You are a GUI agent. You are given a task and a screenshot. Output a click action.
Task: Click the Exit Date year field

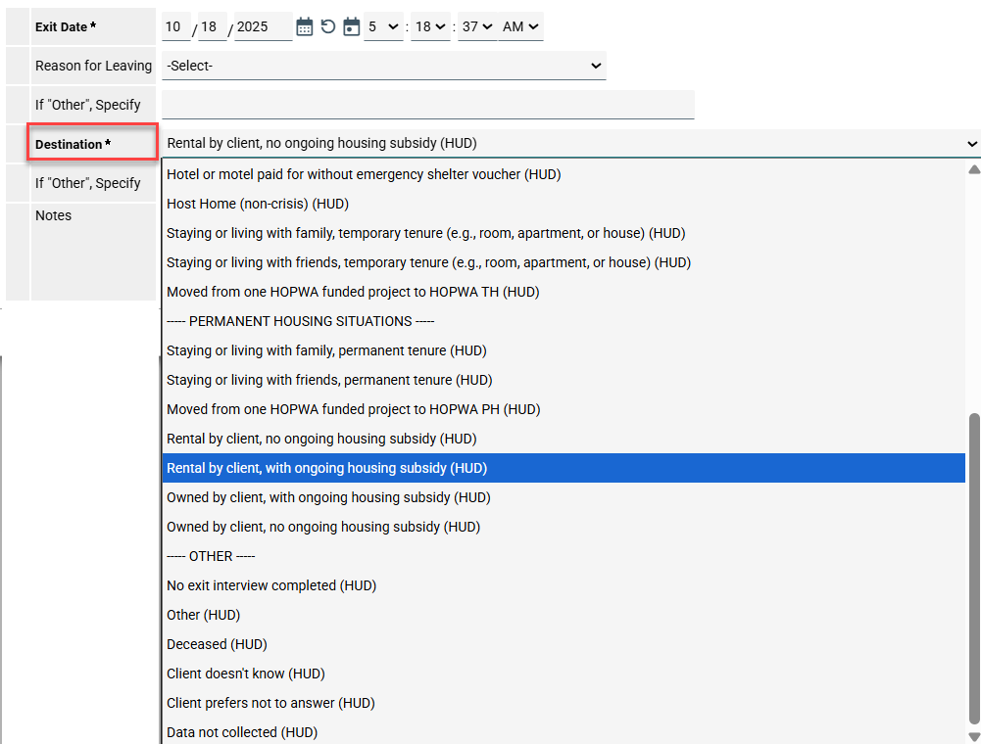click(263, 27)
